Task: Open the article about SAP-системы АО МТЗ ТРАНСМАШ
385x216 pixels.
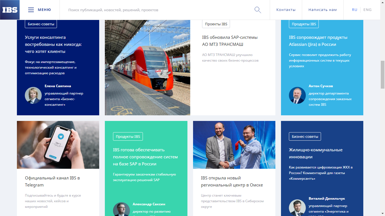Action: 230,41
